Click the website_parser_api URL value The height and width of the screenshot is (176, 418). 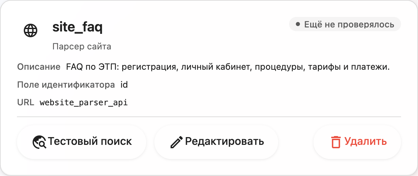tap(84, 102)
